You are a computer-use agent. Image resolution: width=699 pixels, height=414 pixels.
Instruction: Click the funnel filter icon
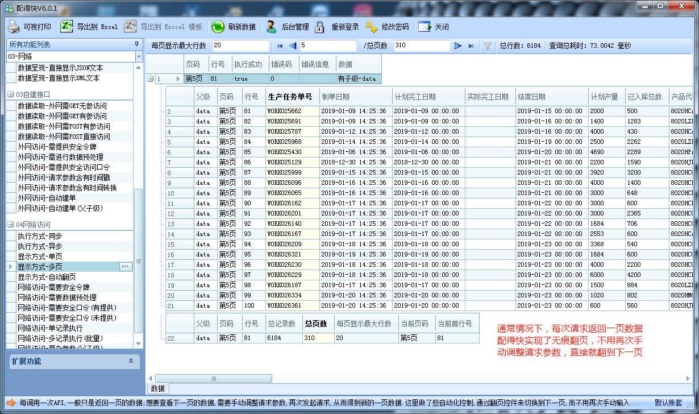487,46
